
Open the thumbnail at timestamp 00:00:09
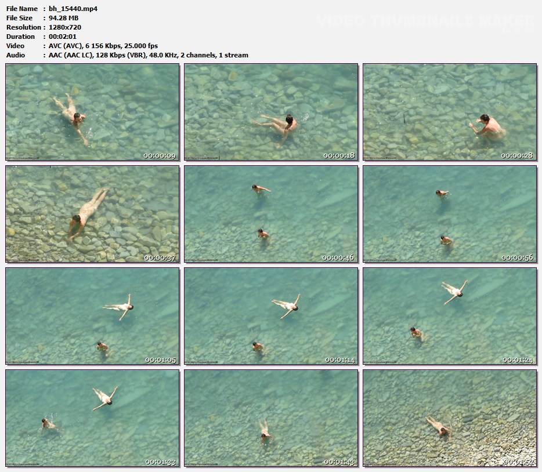pos(92,112)
